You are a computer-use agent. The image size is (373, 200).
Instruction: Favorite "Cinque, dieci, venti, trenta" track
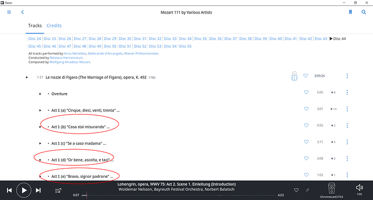(x=306, y=109)
